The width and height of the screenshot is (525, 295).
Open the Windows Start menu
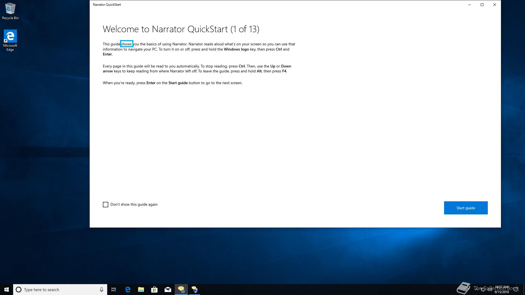(x=7, y=290)
